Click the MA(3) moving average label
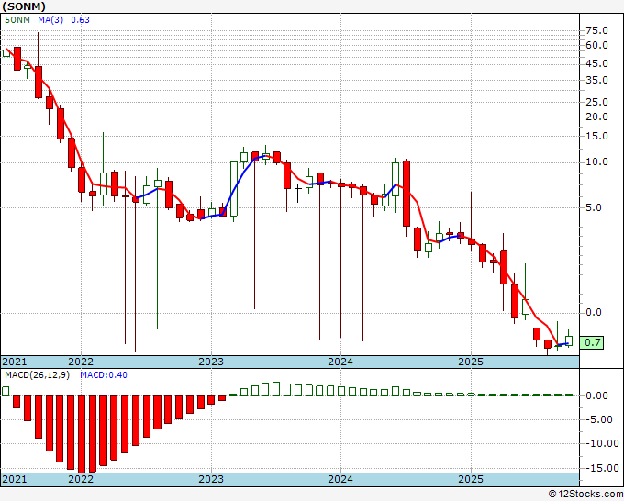The height and width of the screenshot is (501, 624). [x=50, y=20]
